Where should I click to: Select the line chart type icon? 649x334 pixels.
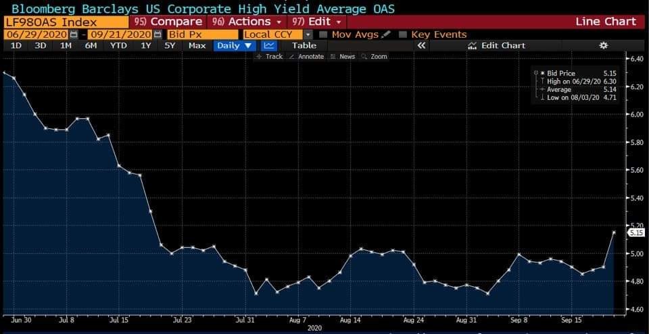click(x=270, y=45)
